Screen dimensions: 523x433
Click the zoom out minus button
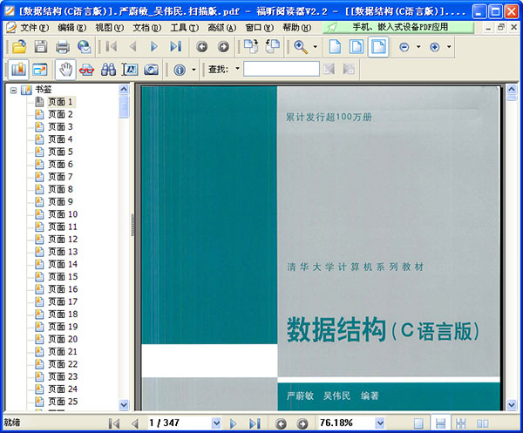coord(404,47)
